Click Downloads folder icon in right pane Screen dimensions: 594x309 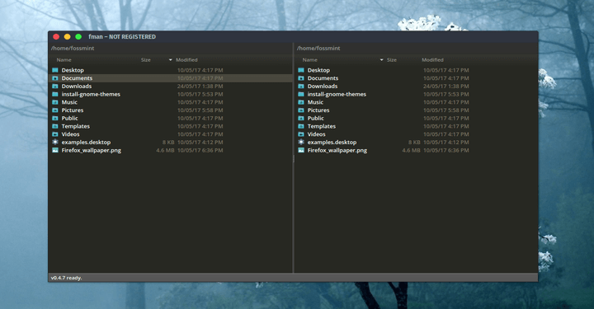click(301, 87)
